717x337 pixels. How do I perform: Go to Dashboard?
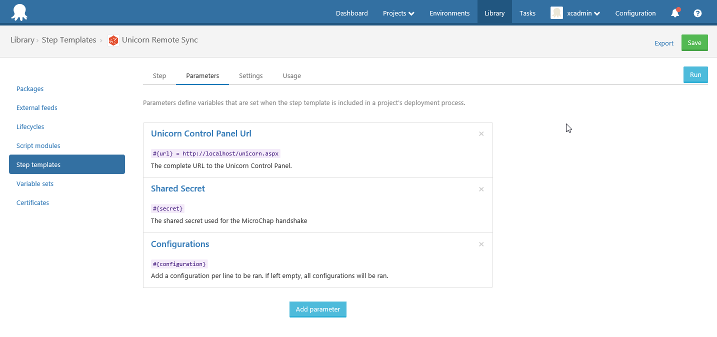[352, 13]
